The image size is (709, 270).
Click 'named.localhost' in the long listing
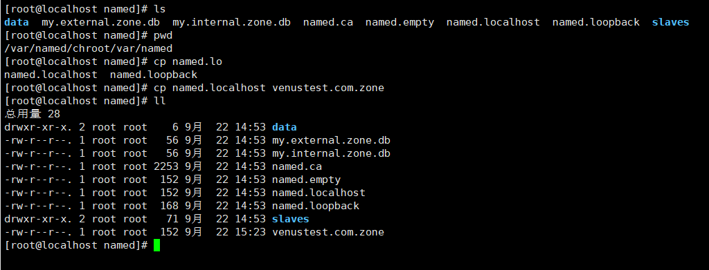[x=318, y=193]
